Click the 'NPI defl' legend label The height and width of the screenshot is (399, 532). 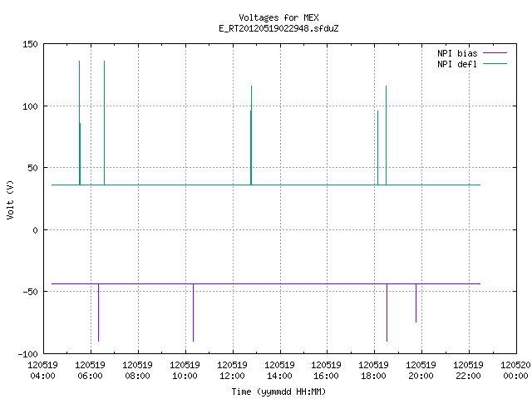[x=457, y=64]
